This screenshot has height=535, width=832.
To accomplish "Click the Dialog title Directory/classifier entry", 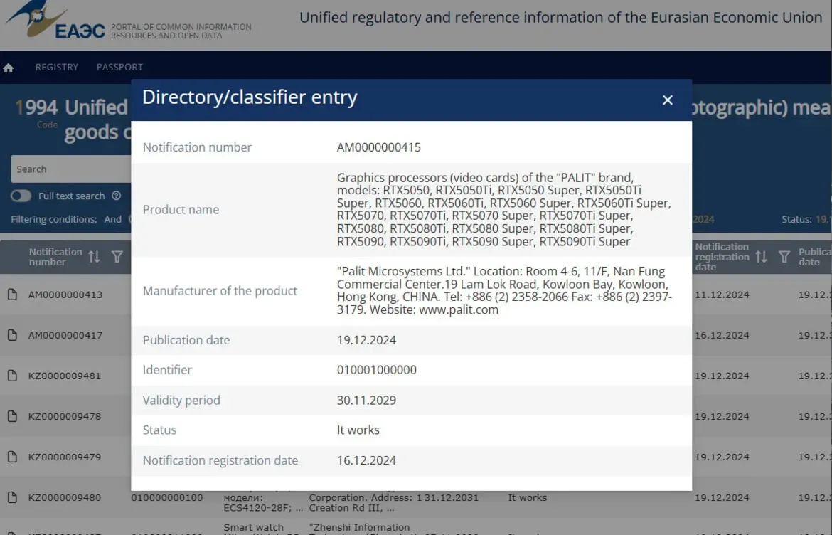I will pyautogui.click(x=250, y=97).
